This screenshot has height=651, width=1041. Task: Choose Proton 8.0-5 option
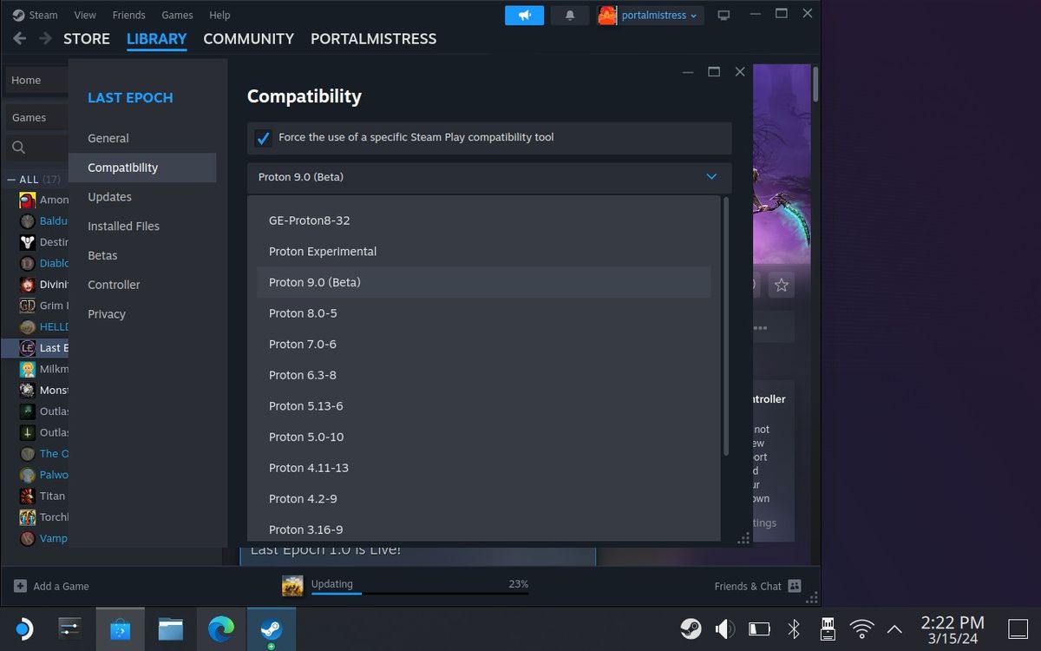(483, 313)
